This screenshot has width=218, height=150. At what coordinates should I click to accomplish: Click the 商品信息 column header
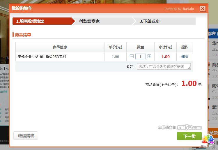tap(60, 47)
